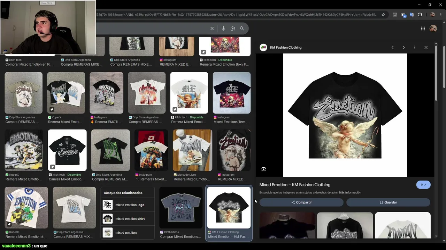
Task: Open preview panel three-dot options
Action: click(x=415, y=47)
